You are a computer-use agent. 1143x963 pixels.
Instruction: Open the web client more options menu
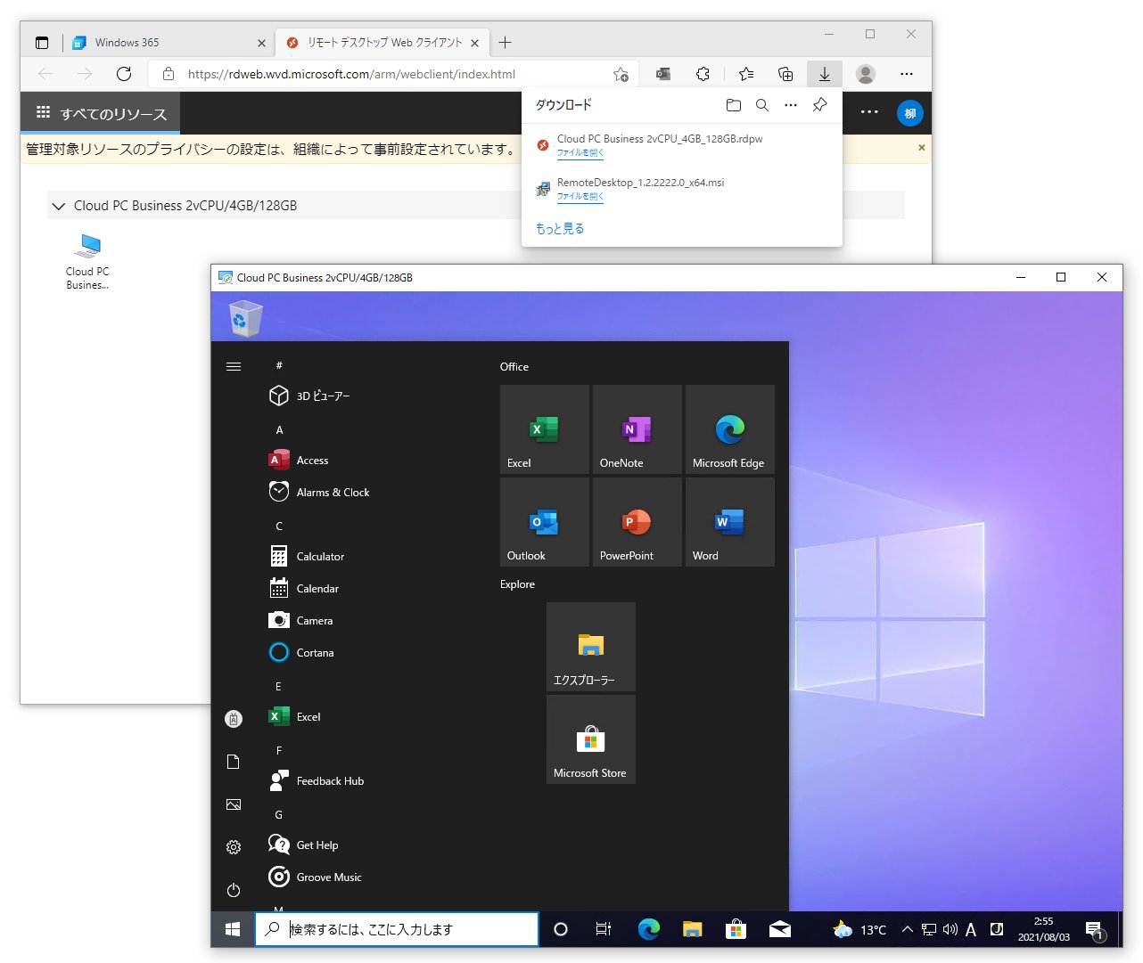(869, 112)
